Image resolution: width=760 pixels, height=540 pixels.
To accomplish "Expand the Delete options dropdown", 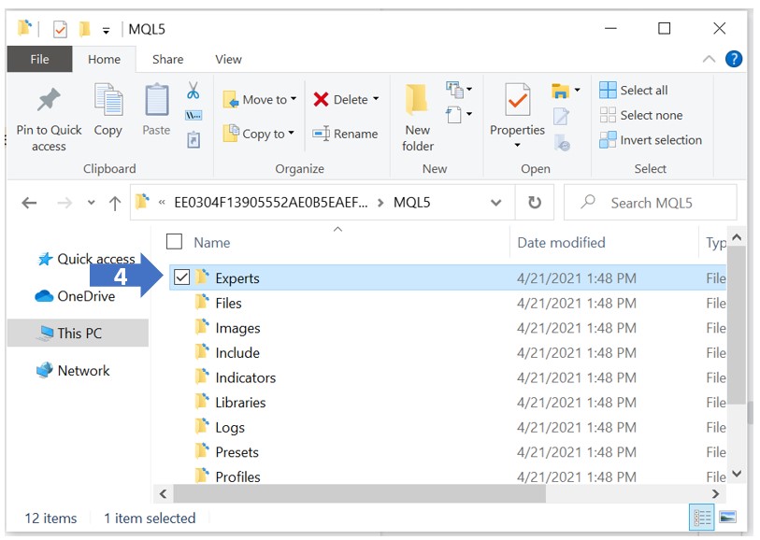I will pyautogui.click(x=376, y=99).
